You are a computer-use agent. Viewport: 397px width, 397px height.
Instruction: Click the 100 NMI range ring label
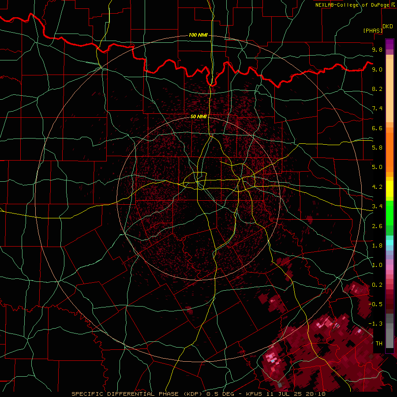(x=198, y=35)
